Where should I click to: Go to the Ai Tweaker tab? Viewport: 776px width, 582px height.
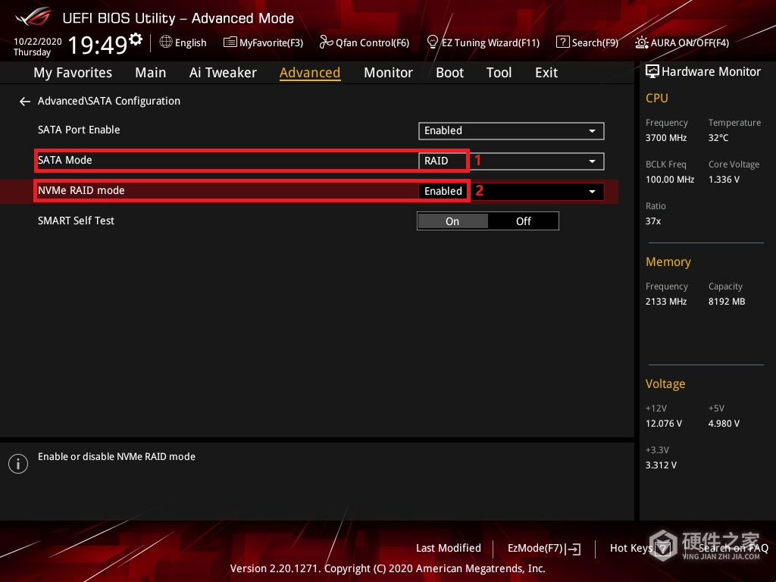click(223, 73)
